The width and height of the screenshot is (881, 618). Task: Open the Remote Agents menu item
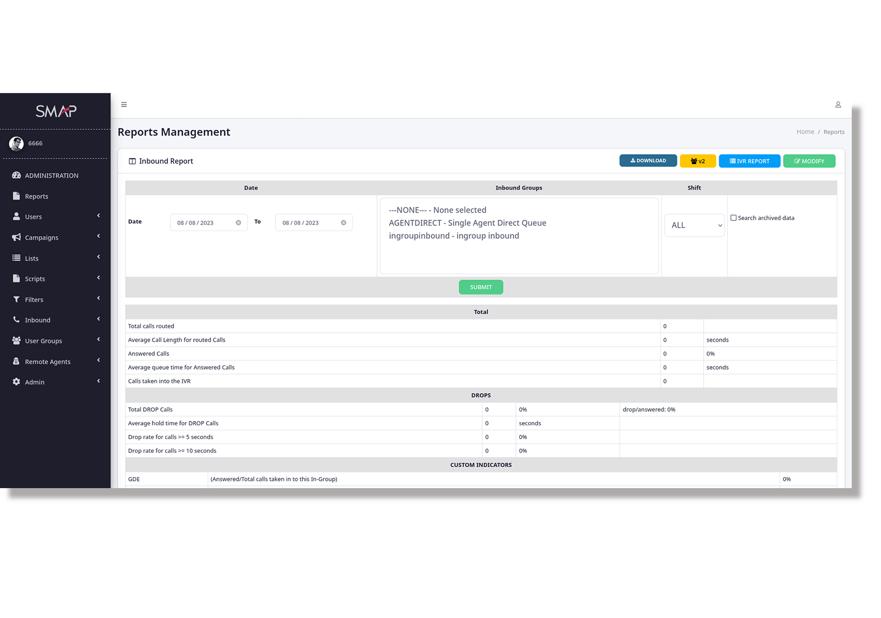(48, 362)
